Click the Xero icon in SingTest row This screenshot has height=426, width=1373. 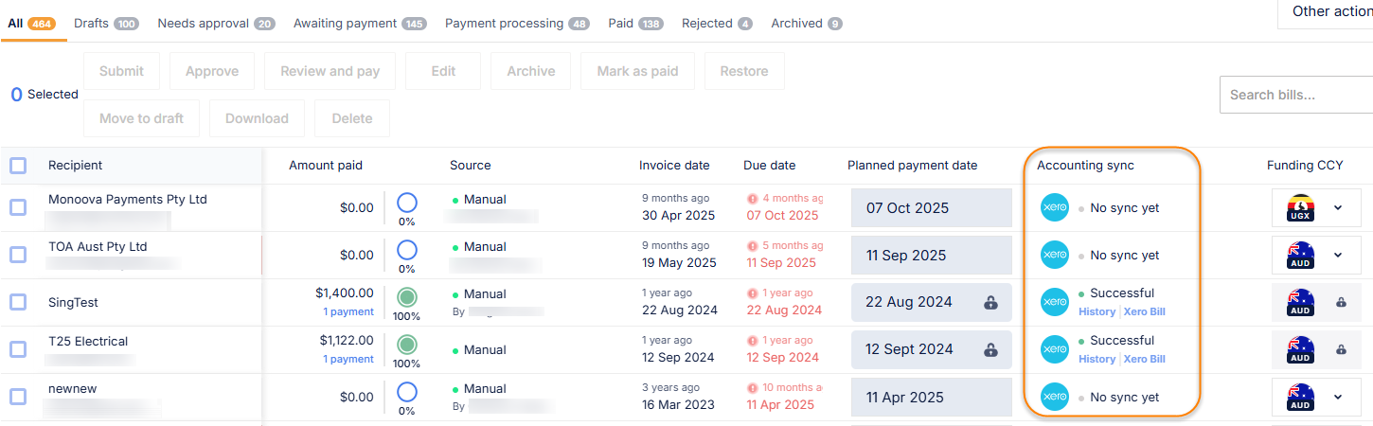pyautogui.click(x=1055, y=303)
